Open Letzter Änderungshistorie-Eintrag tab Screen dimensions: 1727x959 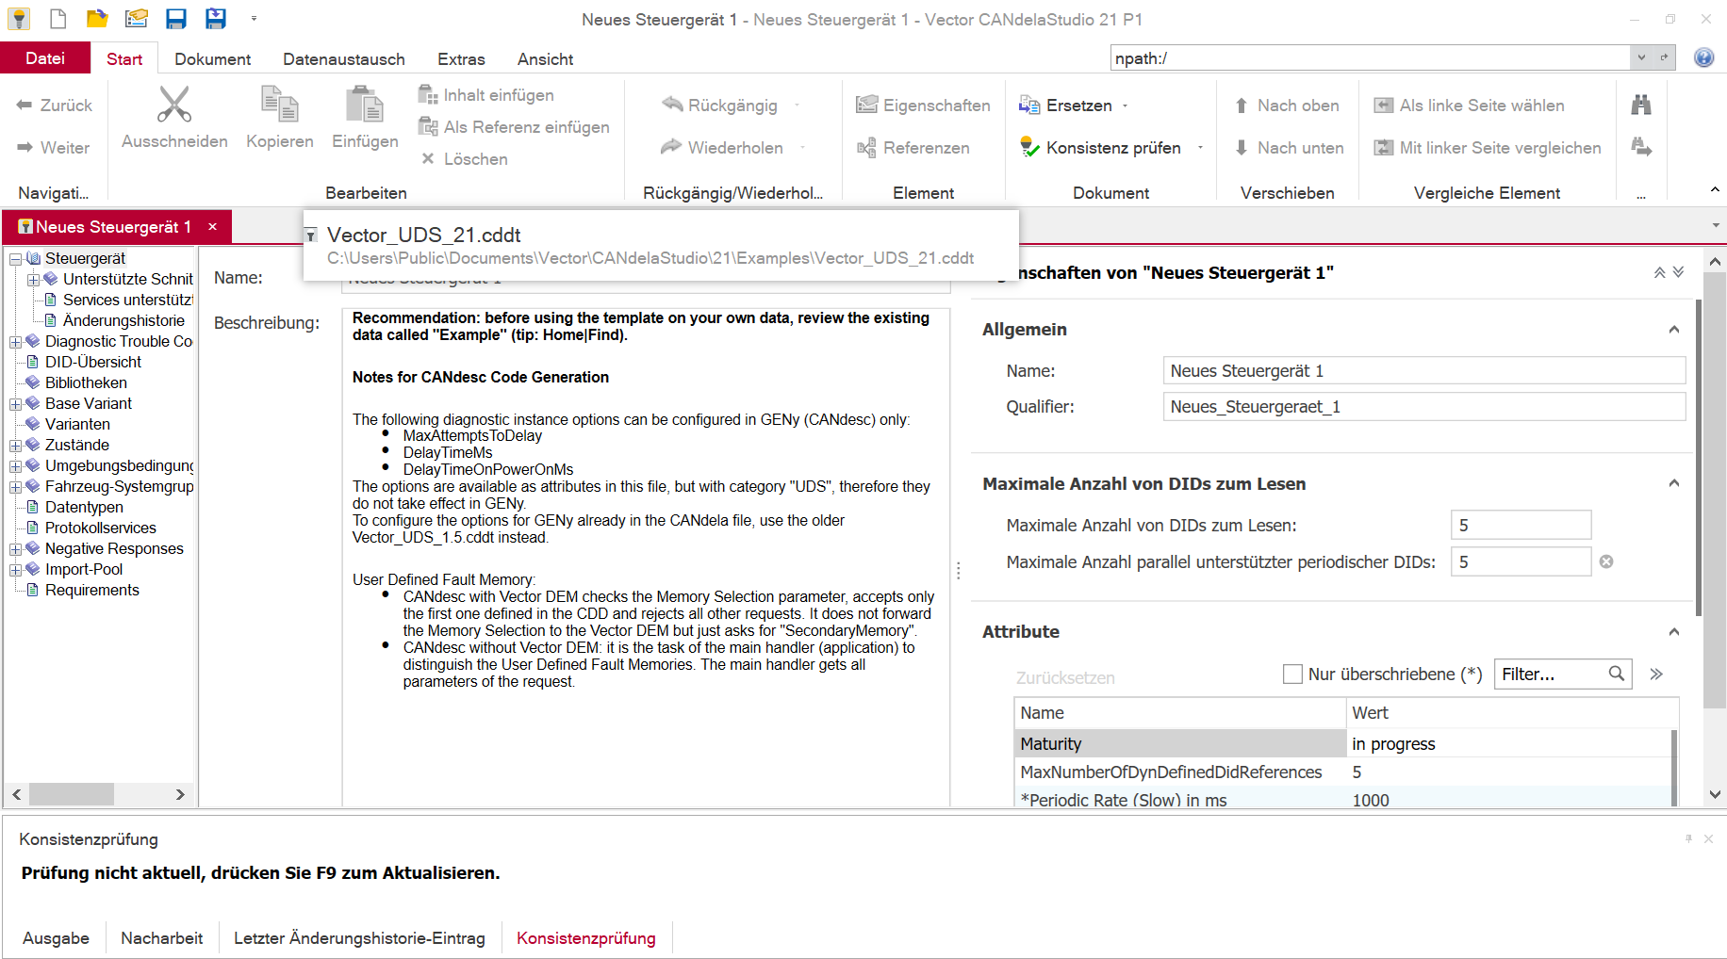coord(359,938)
